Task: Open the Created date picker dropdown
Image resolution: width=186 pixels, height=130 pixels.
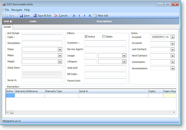Action: pos(173,37)
